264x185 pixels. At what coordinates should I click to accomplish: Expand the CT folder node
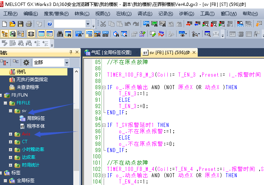(11, 142)
